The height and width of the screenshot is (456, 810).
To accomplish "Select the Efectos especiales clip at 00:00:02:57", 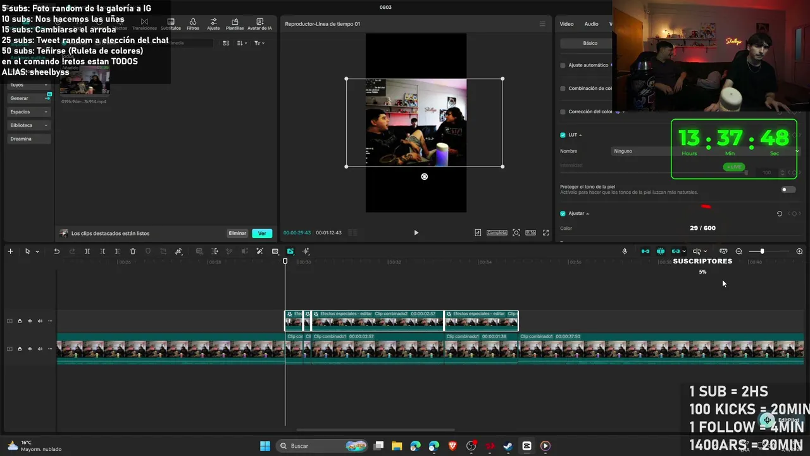I will 378,320.
